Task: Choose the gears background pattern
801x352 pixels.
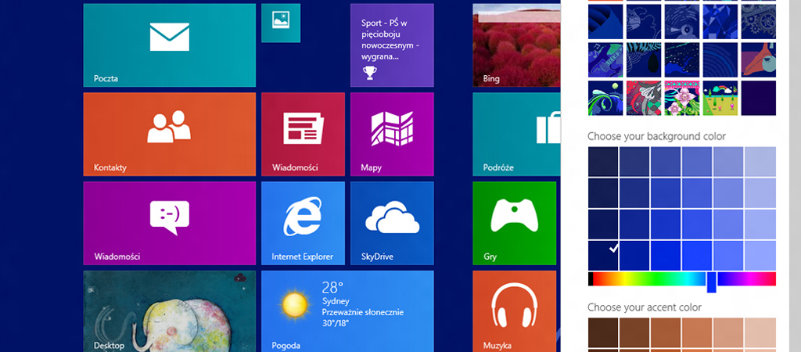Action: 758,21
